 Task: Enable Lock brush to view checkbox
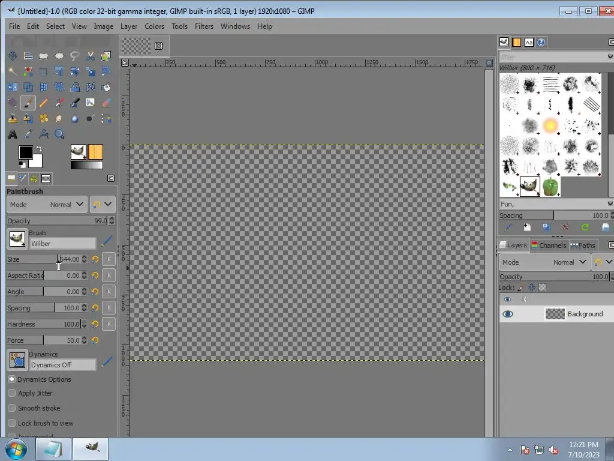[12, 423]
